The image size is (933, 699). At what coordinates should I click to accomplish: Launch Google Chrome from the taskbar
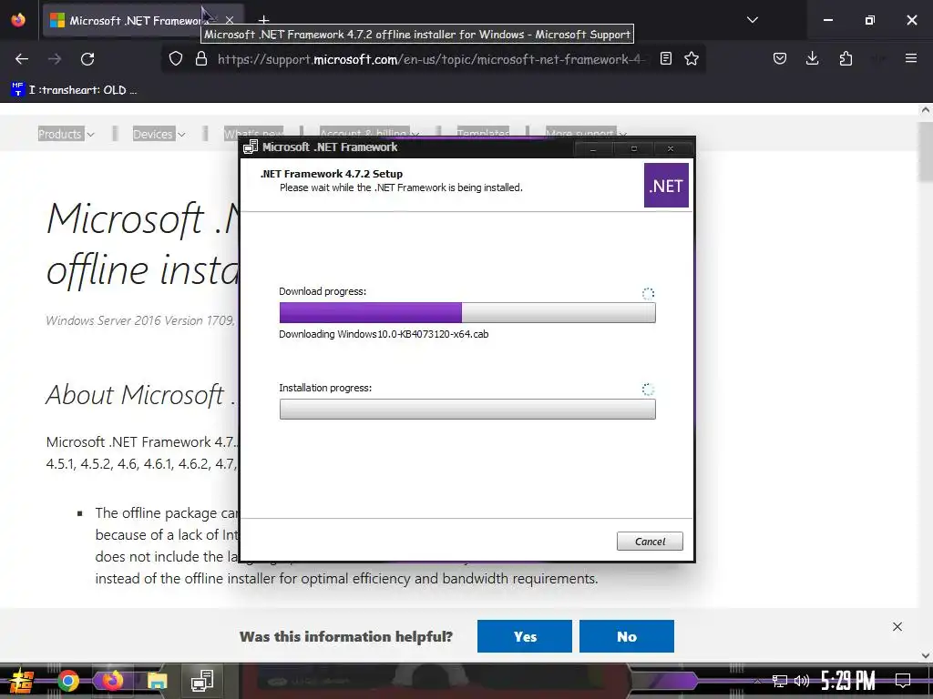pos(67,681)
